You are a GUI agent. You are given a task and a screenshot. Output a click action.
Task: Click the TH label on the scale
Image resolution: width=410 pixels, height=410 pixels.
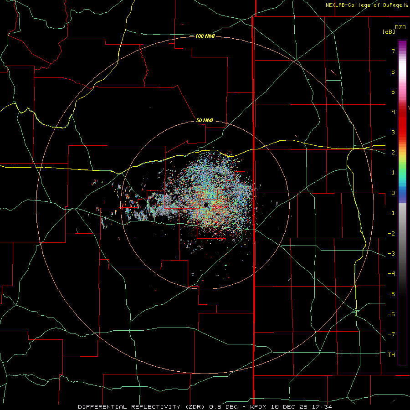[391, 355]
